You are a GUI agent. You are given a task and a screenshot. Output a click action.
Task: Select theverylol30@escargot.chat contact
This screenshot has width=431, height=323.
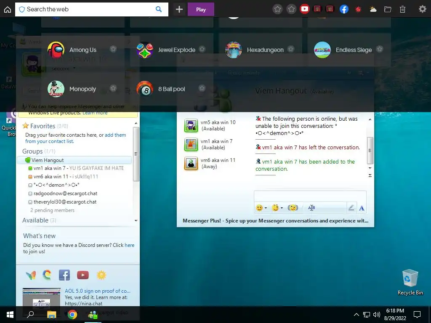[x=63, y=202]
